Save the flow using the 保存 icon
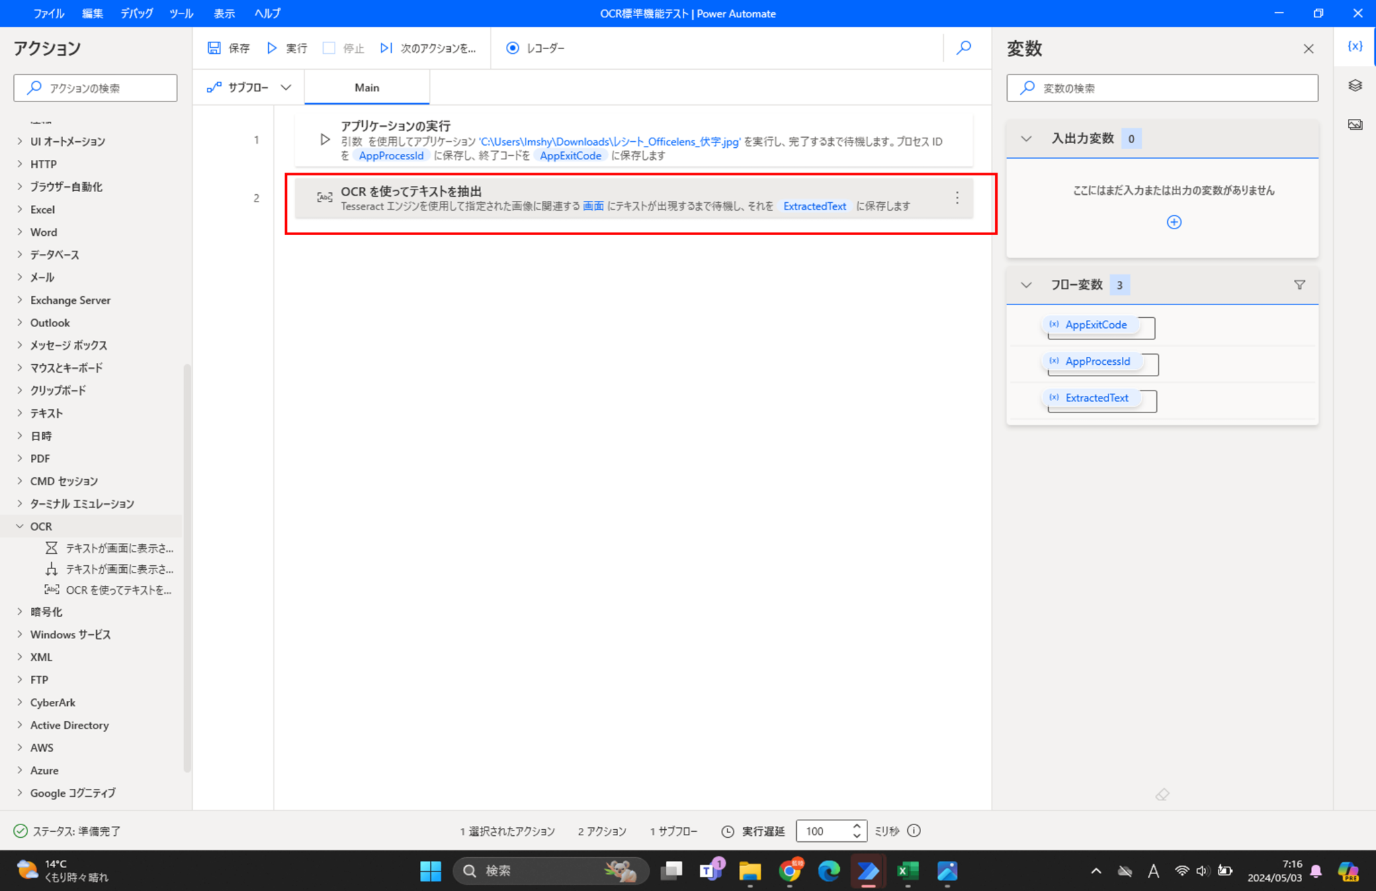 214,48
